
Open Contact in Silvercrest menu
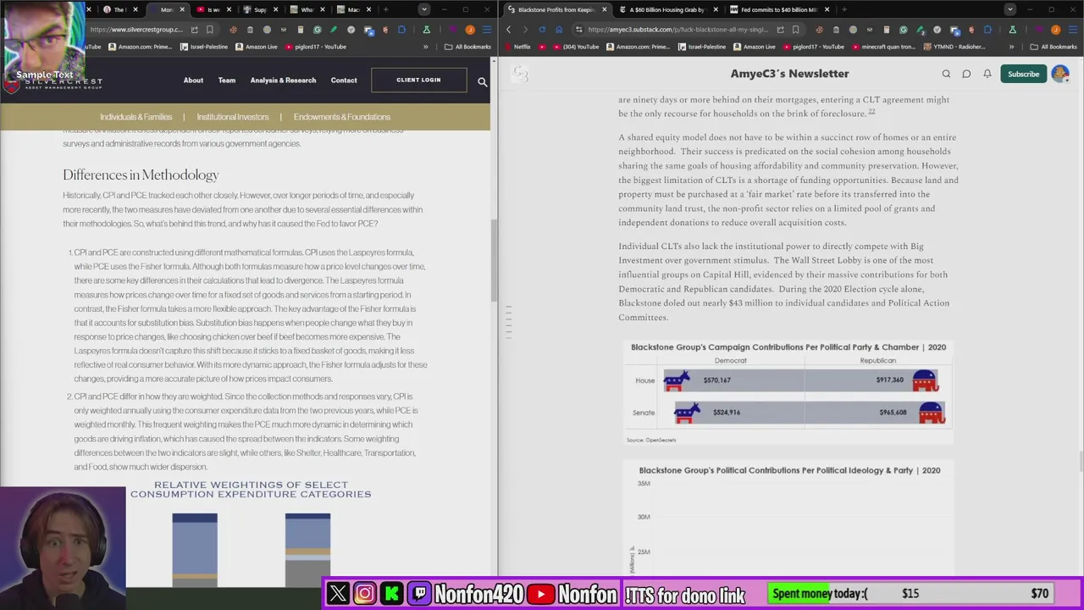(x=344, y=80)
